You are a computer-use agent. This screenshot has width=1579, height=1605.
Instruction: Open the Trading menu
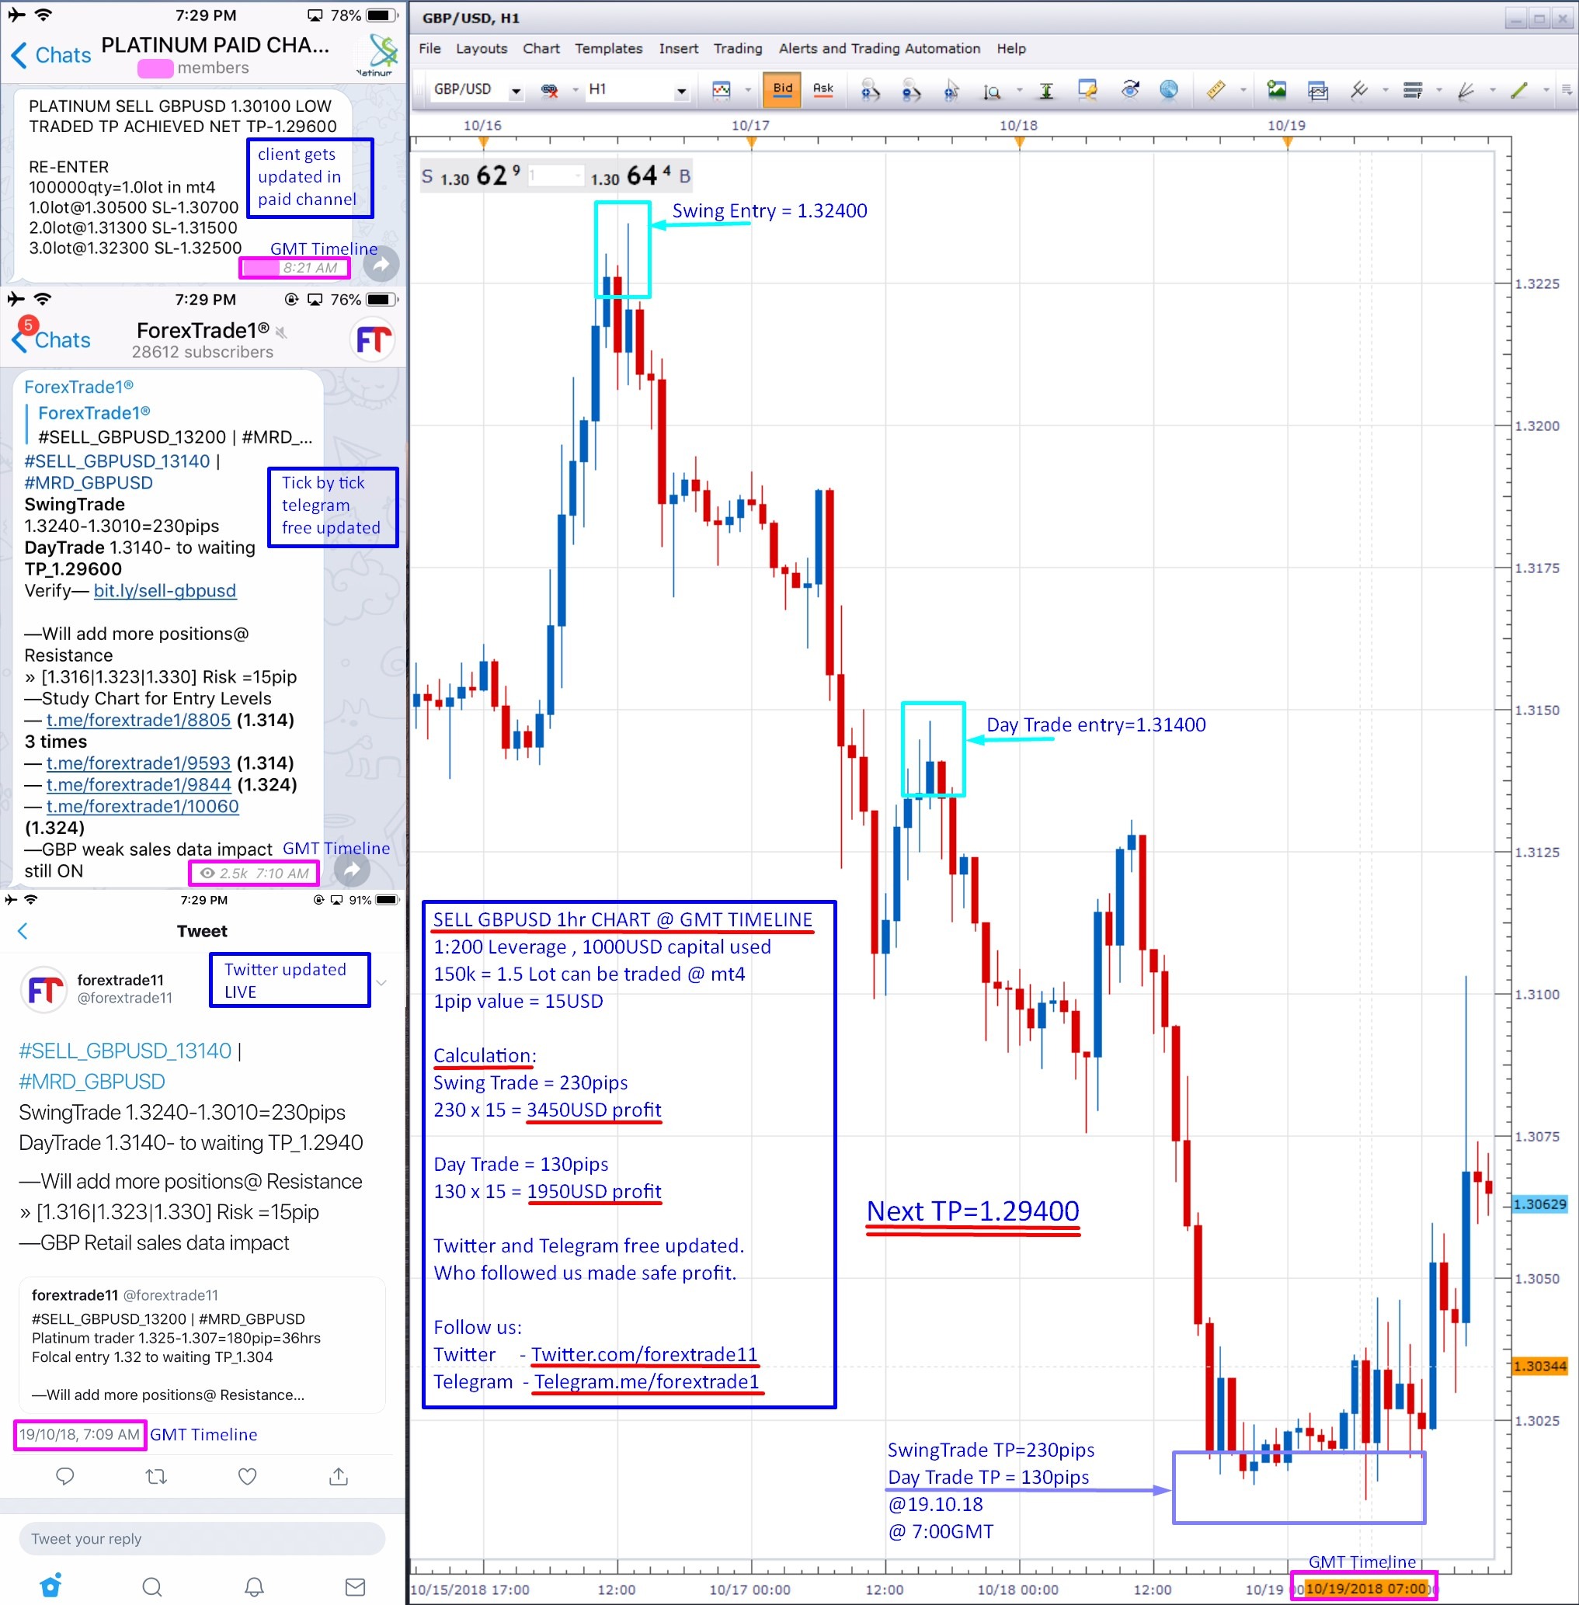738,49
